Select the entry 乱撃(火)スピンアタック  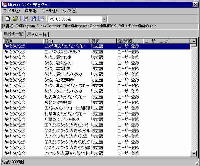[97, 120]
